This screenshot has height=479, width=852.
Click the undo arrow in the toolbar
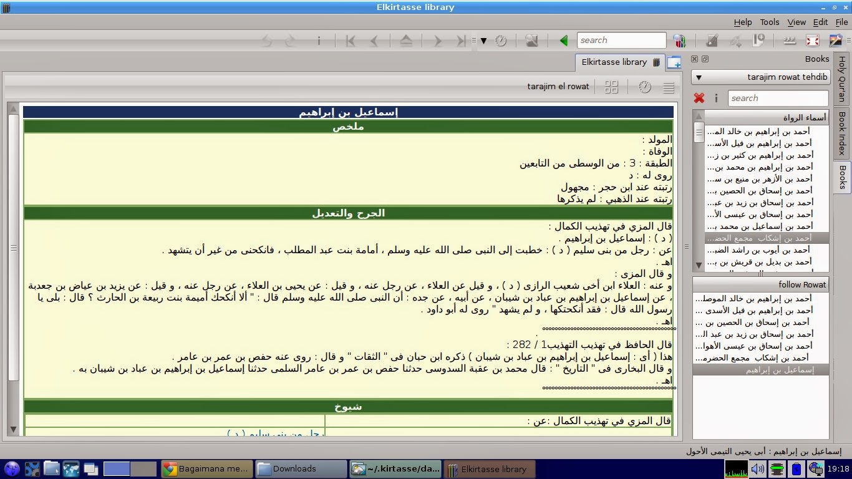pos(267,41)
